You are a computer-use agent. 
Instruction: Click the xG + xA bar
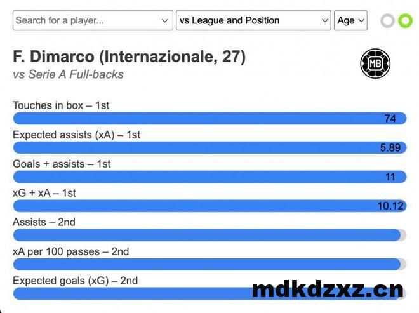209,206
